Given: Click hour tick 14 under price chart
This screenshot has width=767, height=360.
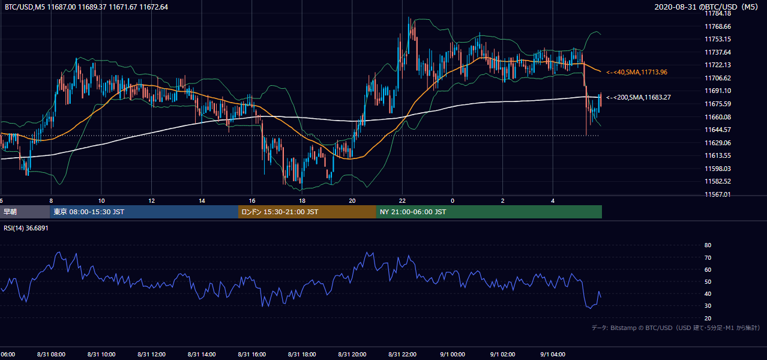Looking at the screenshot, I should click(x=202, y=200).
